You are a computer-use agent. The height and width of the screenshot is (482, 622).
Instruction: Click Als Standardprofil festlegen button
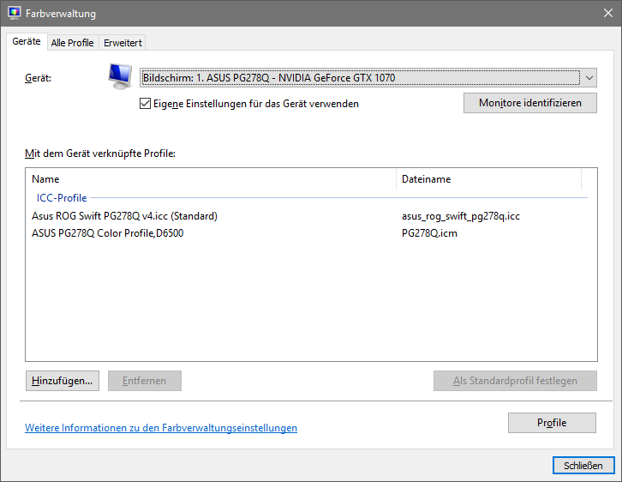pos(515,381)
